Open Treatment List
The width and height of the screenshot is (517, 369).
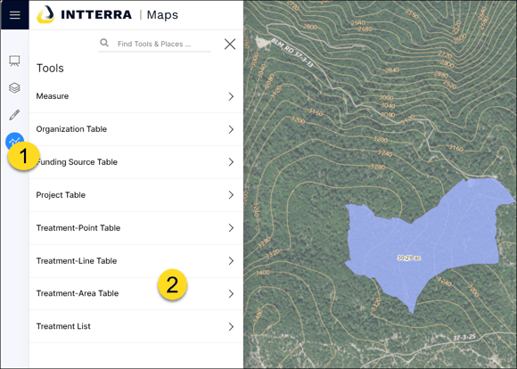pyautogui.click(x=136, y=326)
